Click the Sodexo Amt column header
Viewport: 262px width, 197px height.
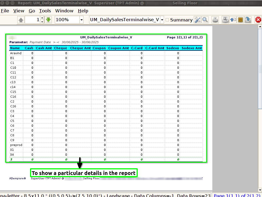pyautogui.click(x=192, y=48)
